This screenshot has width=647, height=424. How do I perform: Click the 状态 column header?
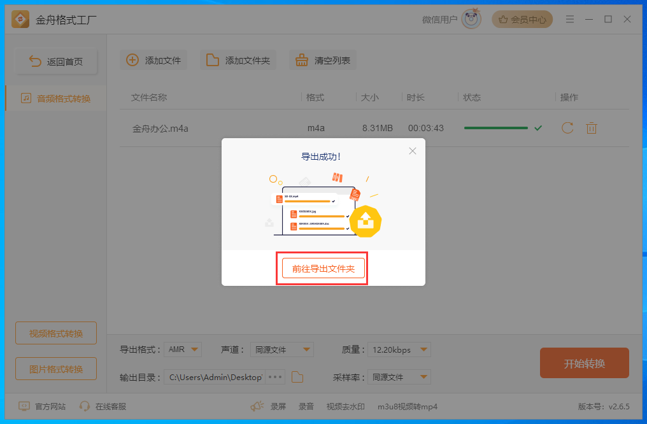click(x=472, y=97)
